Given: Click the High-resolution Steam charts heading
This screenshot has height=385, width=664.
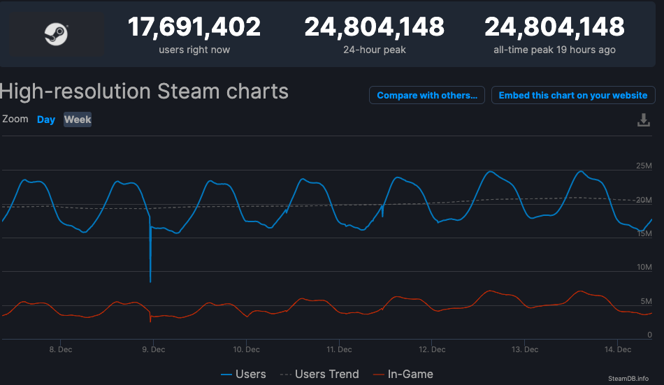Looking at the screenshot, I should tap(145, 92).
